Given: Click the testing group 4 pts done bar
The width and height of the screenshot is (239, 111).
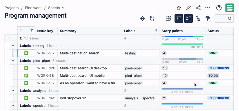Looking at the screenshot, I should click(x=182, y=44).
